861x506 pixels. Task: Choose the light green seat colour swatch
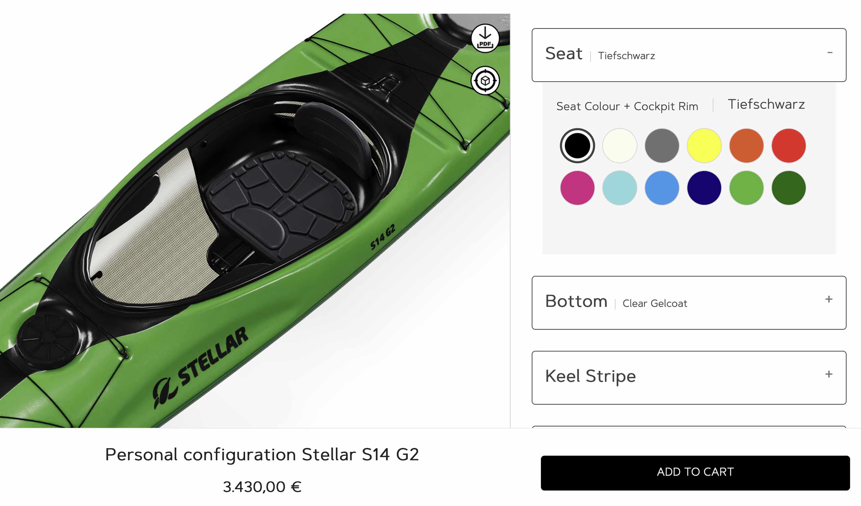pos(747,188)
